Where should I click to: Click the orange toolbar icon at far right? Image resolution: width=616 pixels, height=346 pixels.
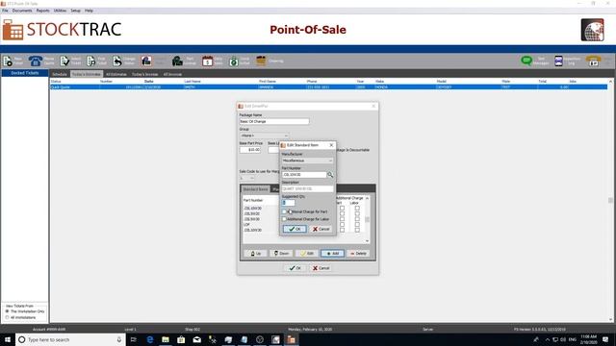[593, 61]
